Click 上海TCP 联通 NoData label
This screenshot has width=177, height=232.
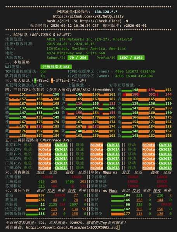tap(97, 154)
